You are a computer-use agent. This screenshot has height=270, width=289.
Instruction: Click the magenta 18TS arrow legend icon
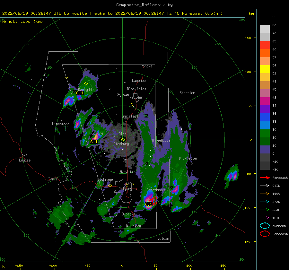[265, 218]
